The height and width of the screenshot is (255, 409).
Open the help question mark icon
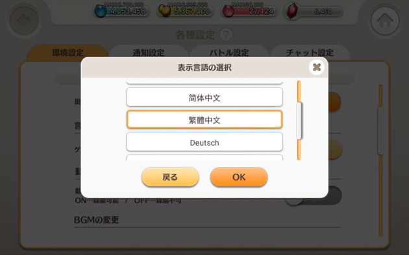pyautogui.click(x=226, y=34)
